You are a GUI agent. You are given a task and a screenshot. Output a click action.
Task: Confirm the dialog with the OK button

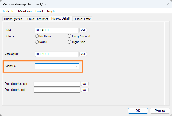(x=138, y=111)
